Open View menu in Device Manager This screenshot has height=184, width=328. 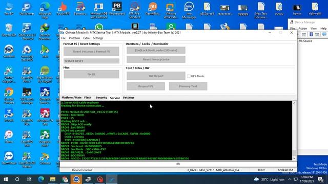click(313, 29)
